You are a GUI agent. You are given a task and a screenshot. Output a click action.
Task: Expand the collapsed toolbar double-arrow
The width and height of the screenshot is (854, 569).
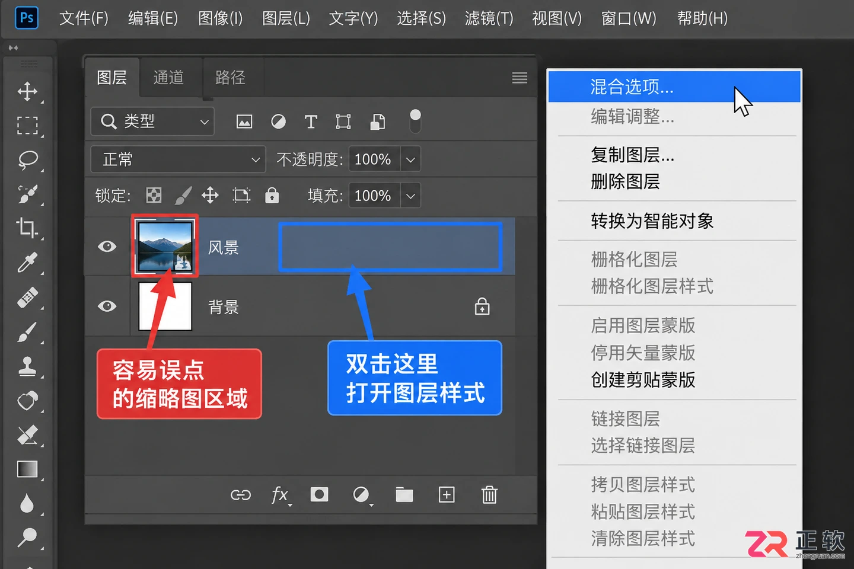point(13,47)
